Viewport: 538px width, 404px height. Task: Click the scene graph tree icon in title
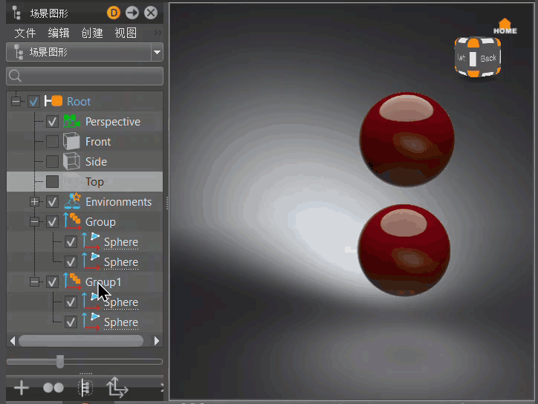(16, 13)
